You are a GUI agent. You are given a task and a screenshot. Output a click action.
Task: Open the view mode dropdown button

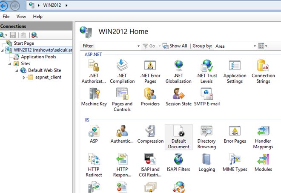(x=263, y=46)
